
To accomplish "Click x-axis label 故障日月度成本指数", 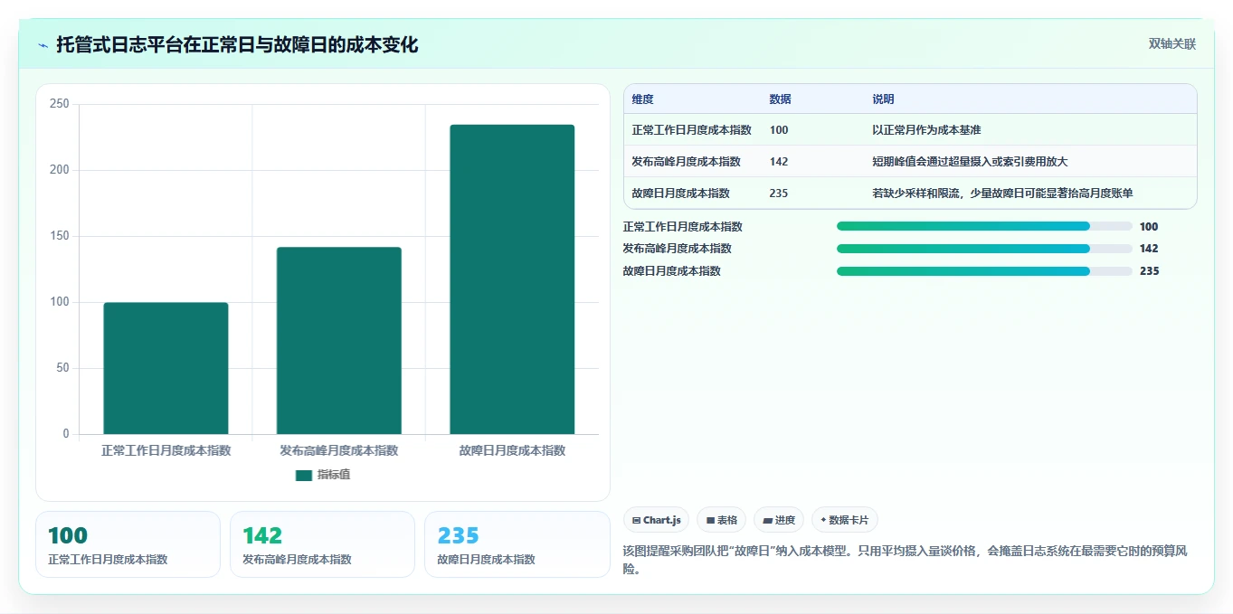I will tap(512, 450).
